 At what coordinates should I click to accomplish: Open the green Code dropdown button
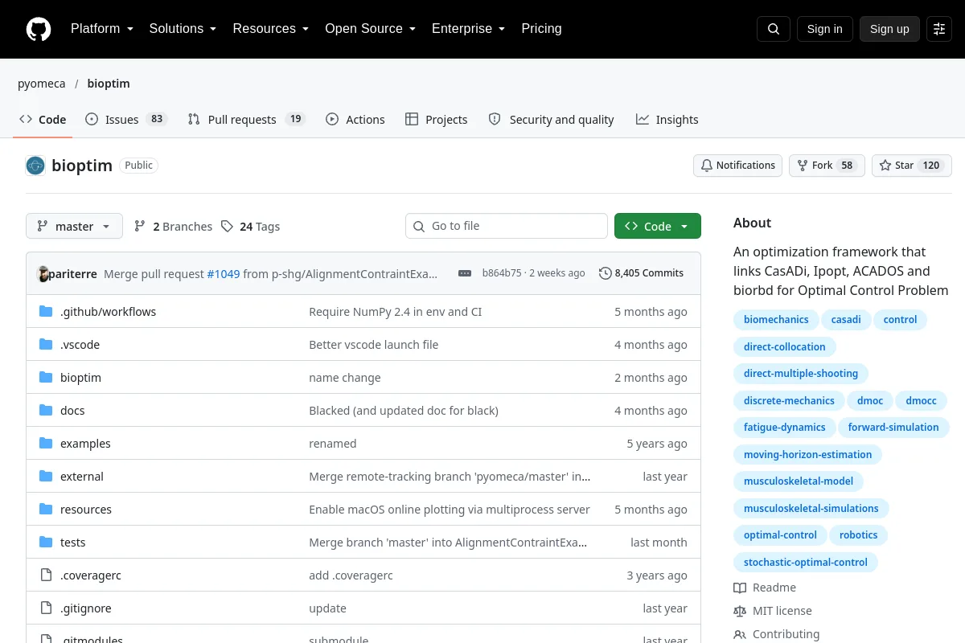(x=658, y=226)
